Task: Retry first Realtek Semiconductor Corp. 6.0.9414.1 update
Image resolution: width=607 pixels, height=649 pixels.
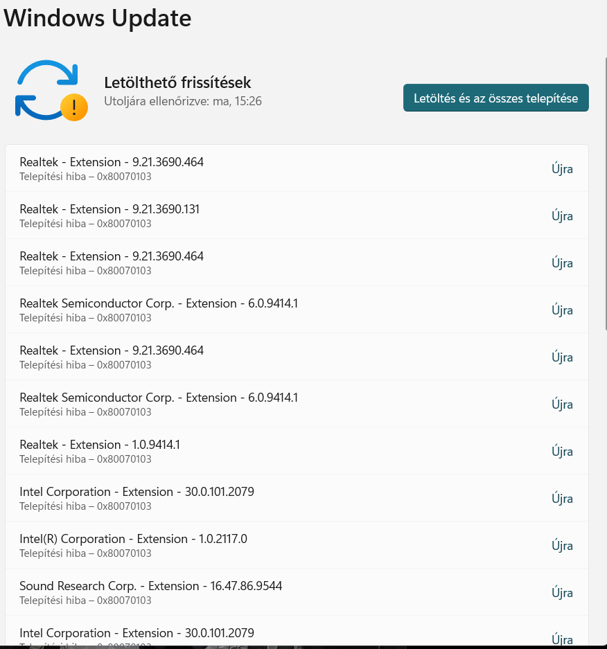Action: (x=562, y=310)
